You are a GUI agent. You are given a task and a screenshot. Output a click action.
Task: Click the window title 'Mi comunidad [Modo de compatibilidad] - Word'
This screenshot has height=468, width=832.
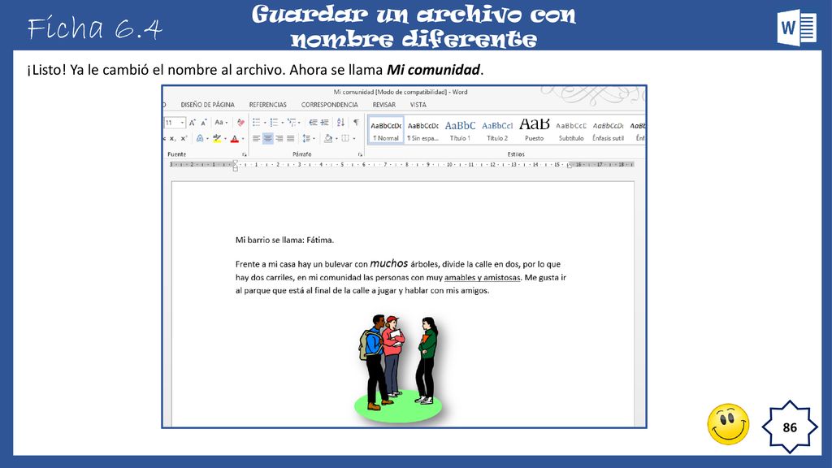(x=401, y=92)
